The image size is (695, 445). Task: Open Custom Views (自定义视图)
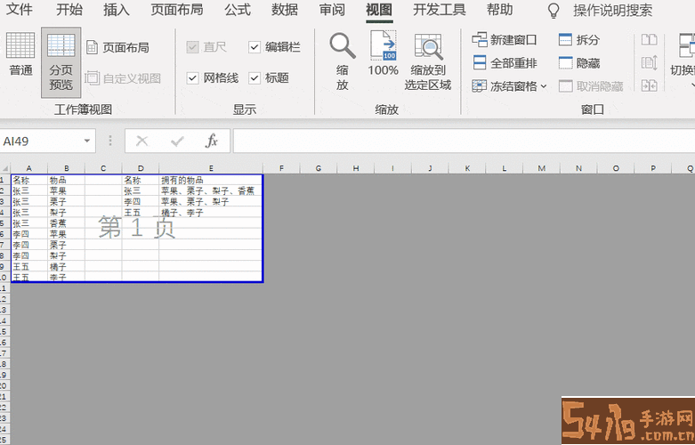point(123,78)
